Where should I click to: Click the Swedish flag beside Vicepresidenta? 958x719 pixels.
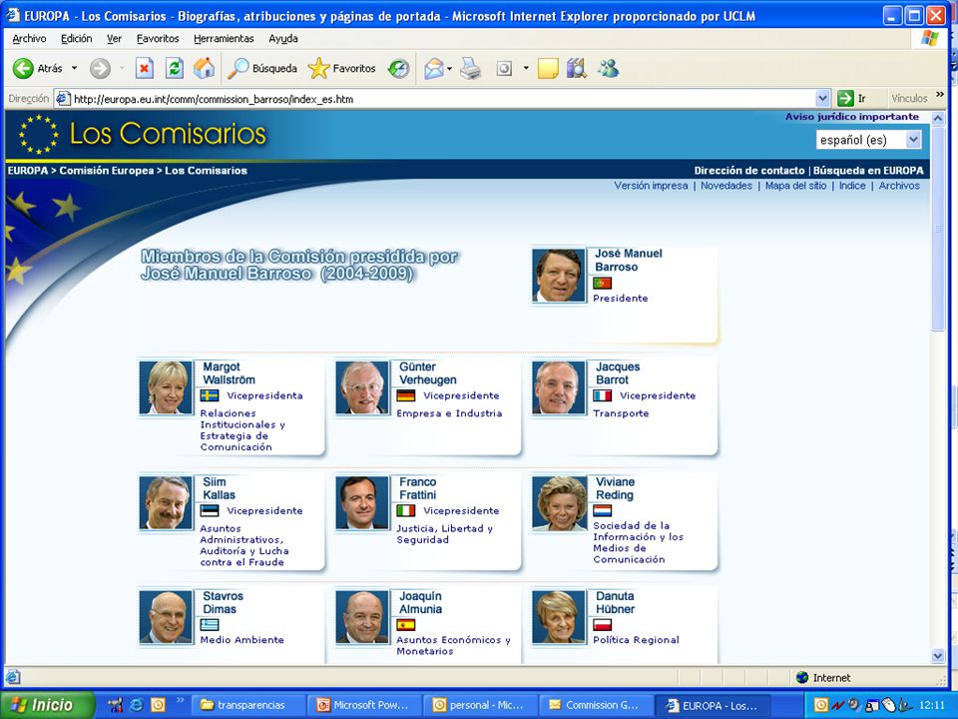[210, 395]
